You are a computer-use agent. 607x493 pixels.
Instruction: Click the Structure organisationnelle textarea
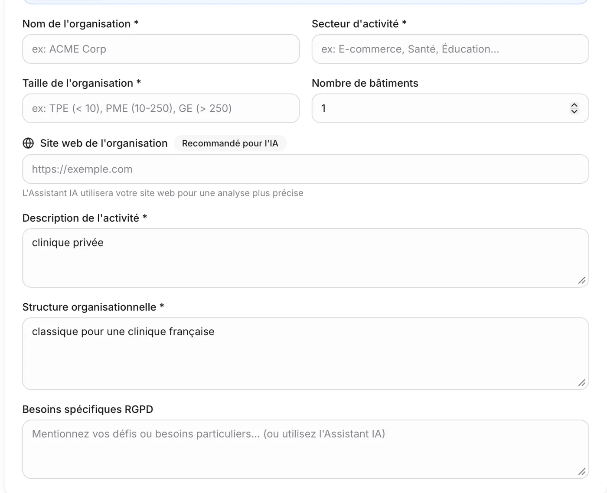point(306,354)
